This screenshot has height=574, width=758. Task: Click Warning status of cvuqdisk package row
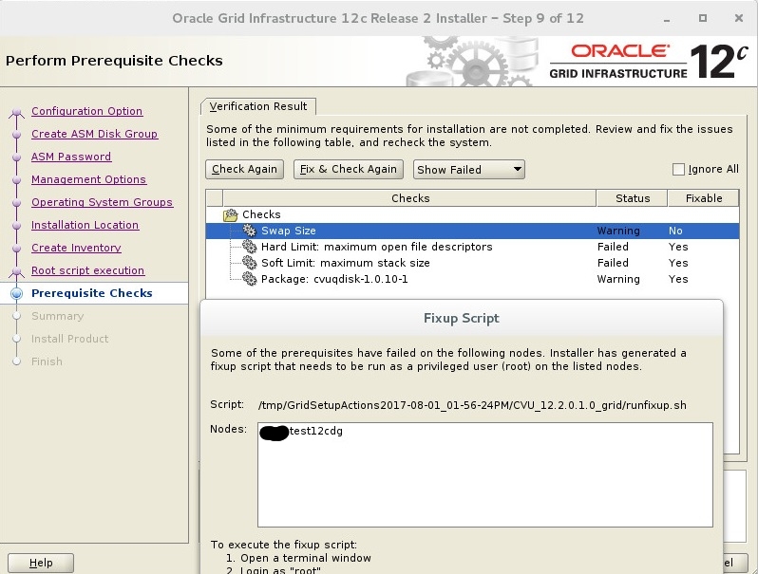pos(618,279)
